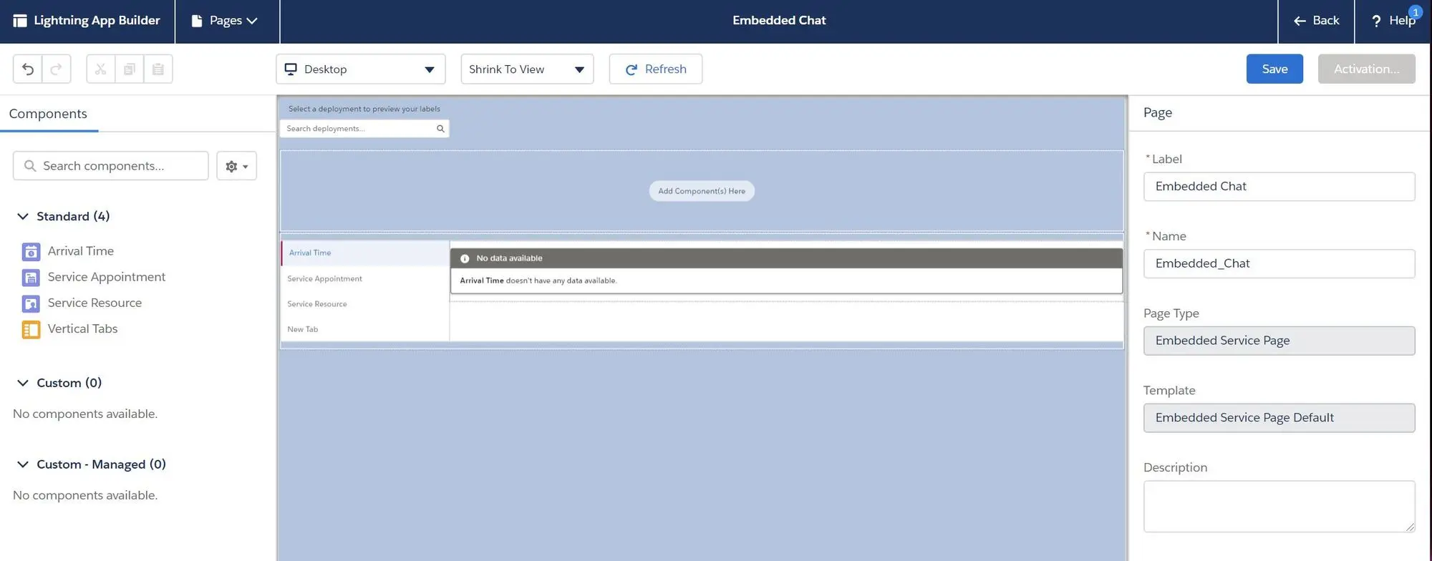Collapse the Custom - Managed (0) section
This screenshot has height=561, width=1432.
23,464
